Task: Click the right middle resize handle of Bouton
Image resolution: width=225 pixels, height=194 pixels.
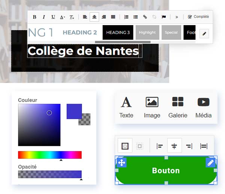Action: pyautogui.click(x=215, y=170)
